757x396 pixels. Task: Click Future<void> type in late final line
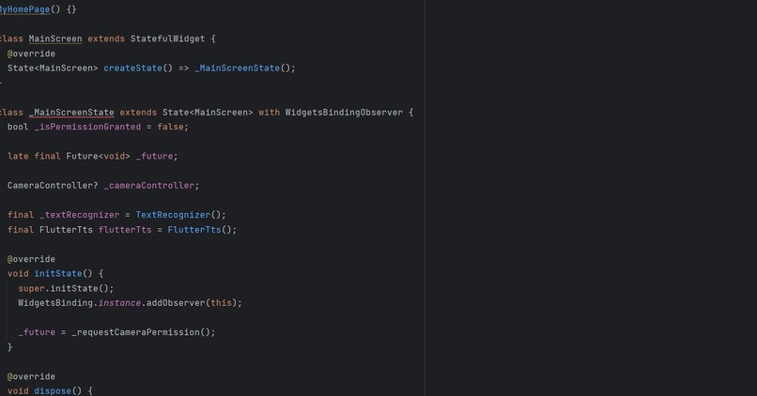click(98, 157)
